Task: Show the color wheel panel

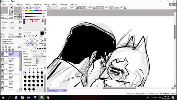Action: click(x=24, y=8)
